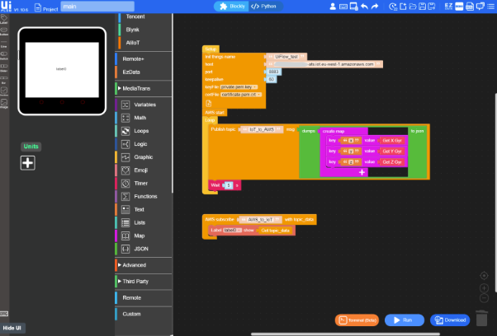Open the hamburger settings menu
Screen dimensions: 497x336
(x=490, y=7)
